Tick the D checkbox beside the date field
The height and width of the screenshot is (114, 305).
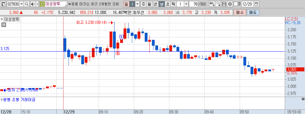click(236, 4)
